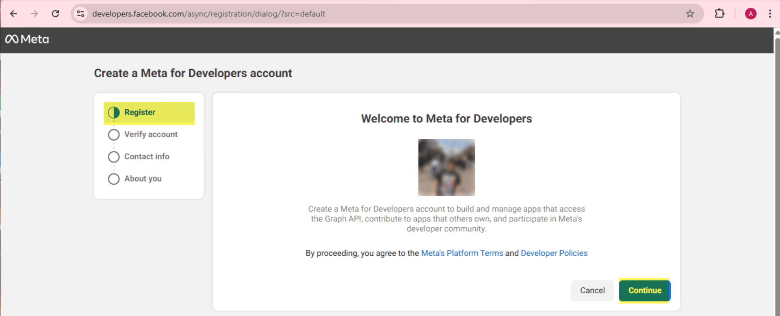Viewport: 780px width, 316px height.
Task: Click the half-filled Register step icon
Action: (114, 113)
